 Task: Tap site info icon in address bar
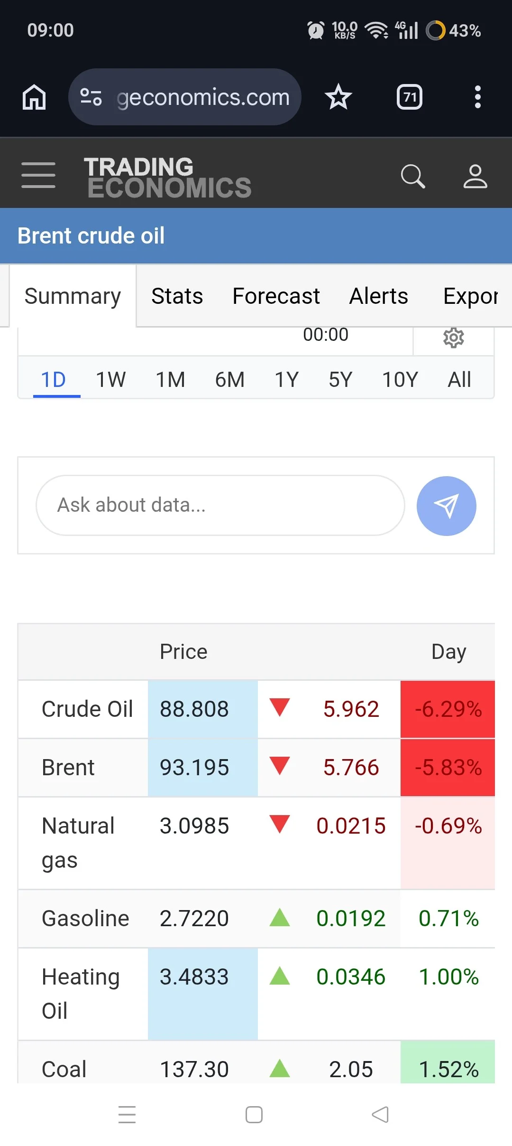pyautogui.click(x=91, y=97)
